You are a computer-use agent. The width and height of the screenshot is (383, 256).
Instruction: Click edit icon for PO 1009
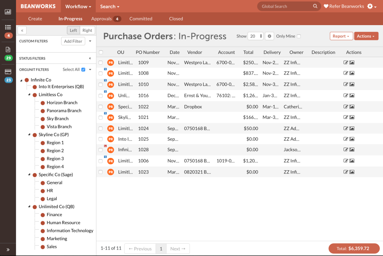345,63
